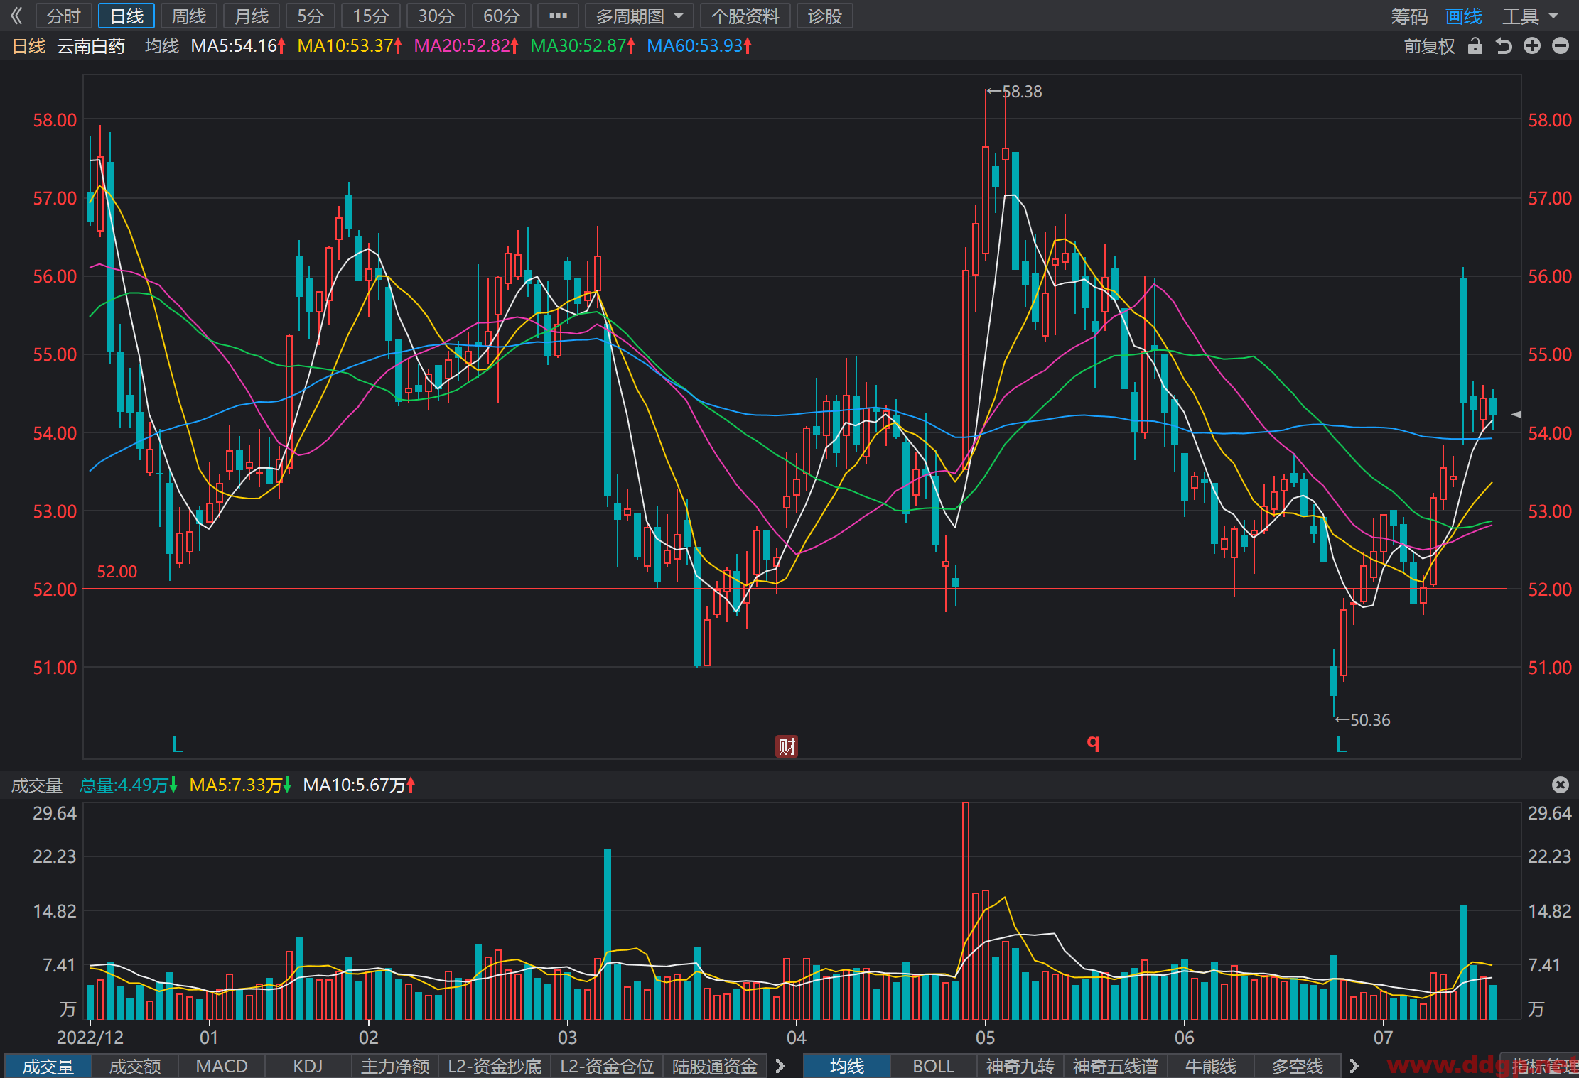Expand more sub-indicator tabs after 陆股通资金
The image size is (1579, 1078).
tap(780, 1066)
